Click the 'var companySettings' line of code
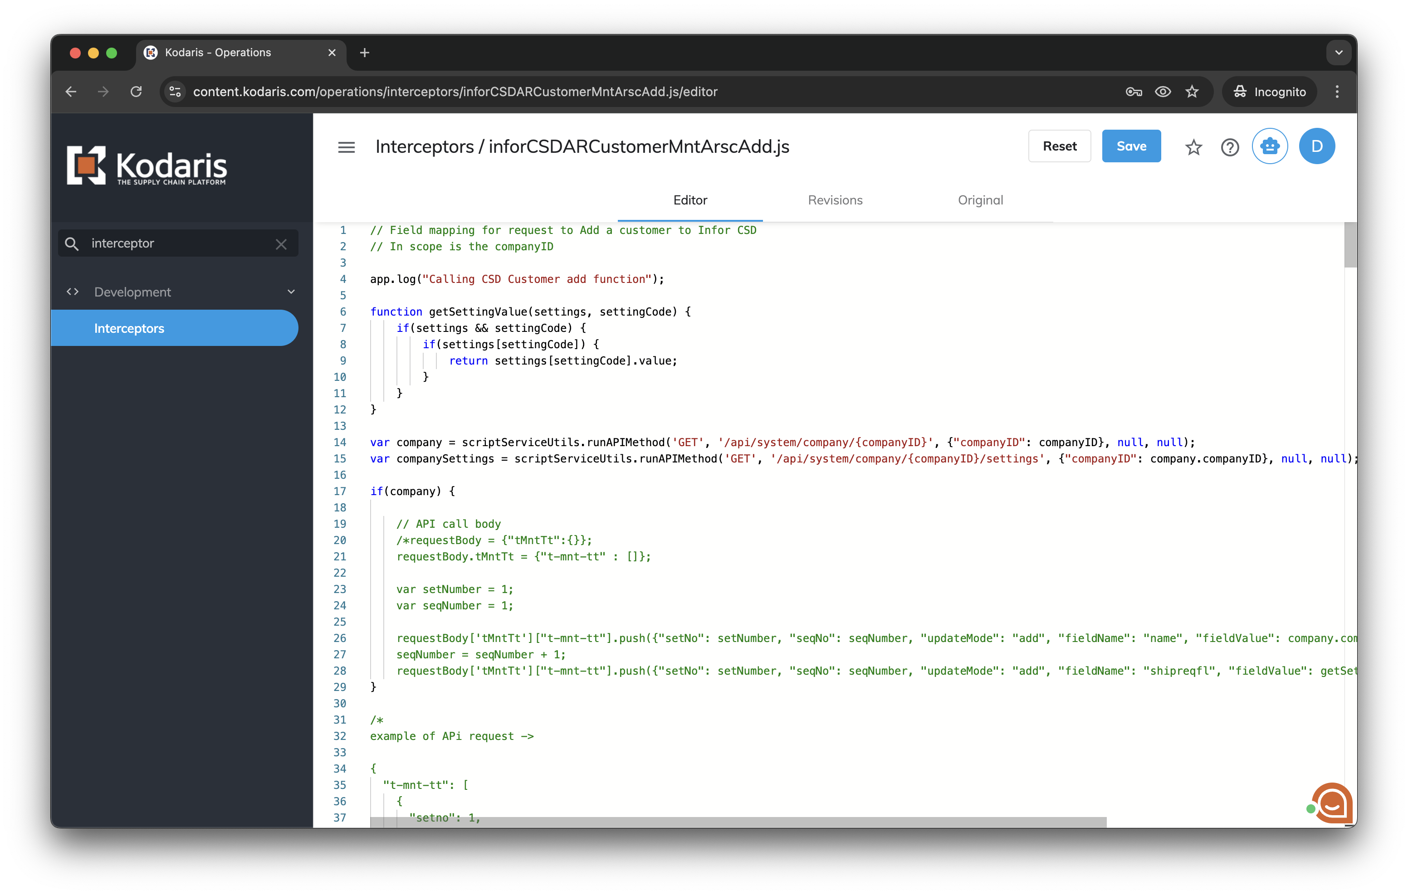This screenshot has width=1408, height=895. 863,458
